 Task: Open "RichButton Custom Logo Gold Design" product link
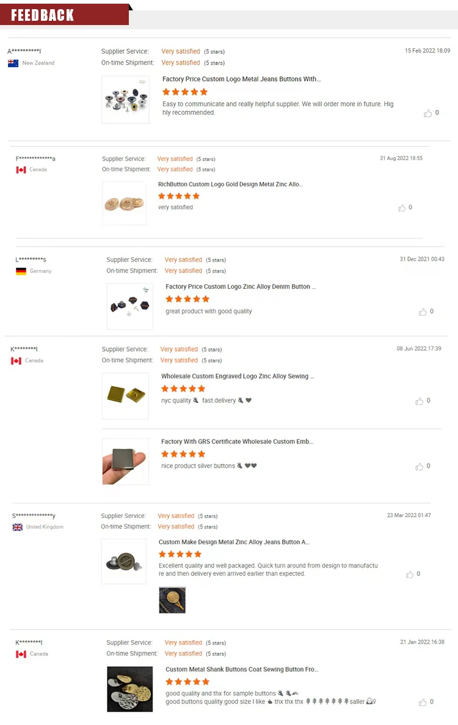pyautogui.click(x=230, y=184)
